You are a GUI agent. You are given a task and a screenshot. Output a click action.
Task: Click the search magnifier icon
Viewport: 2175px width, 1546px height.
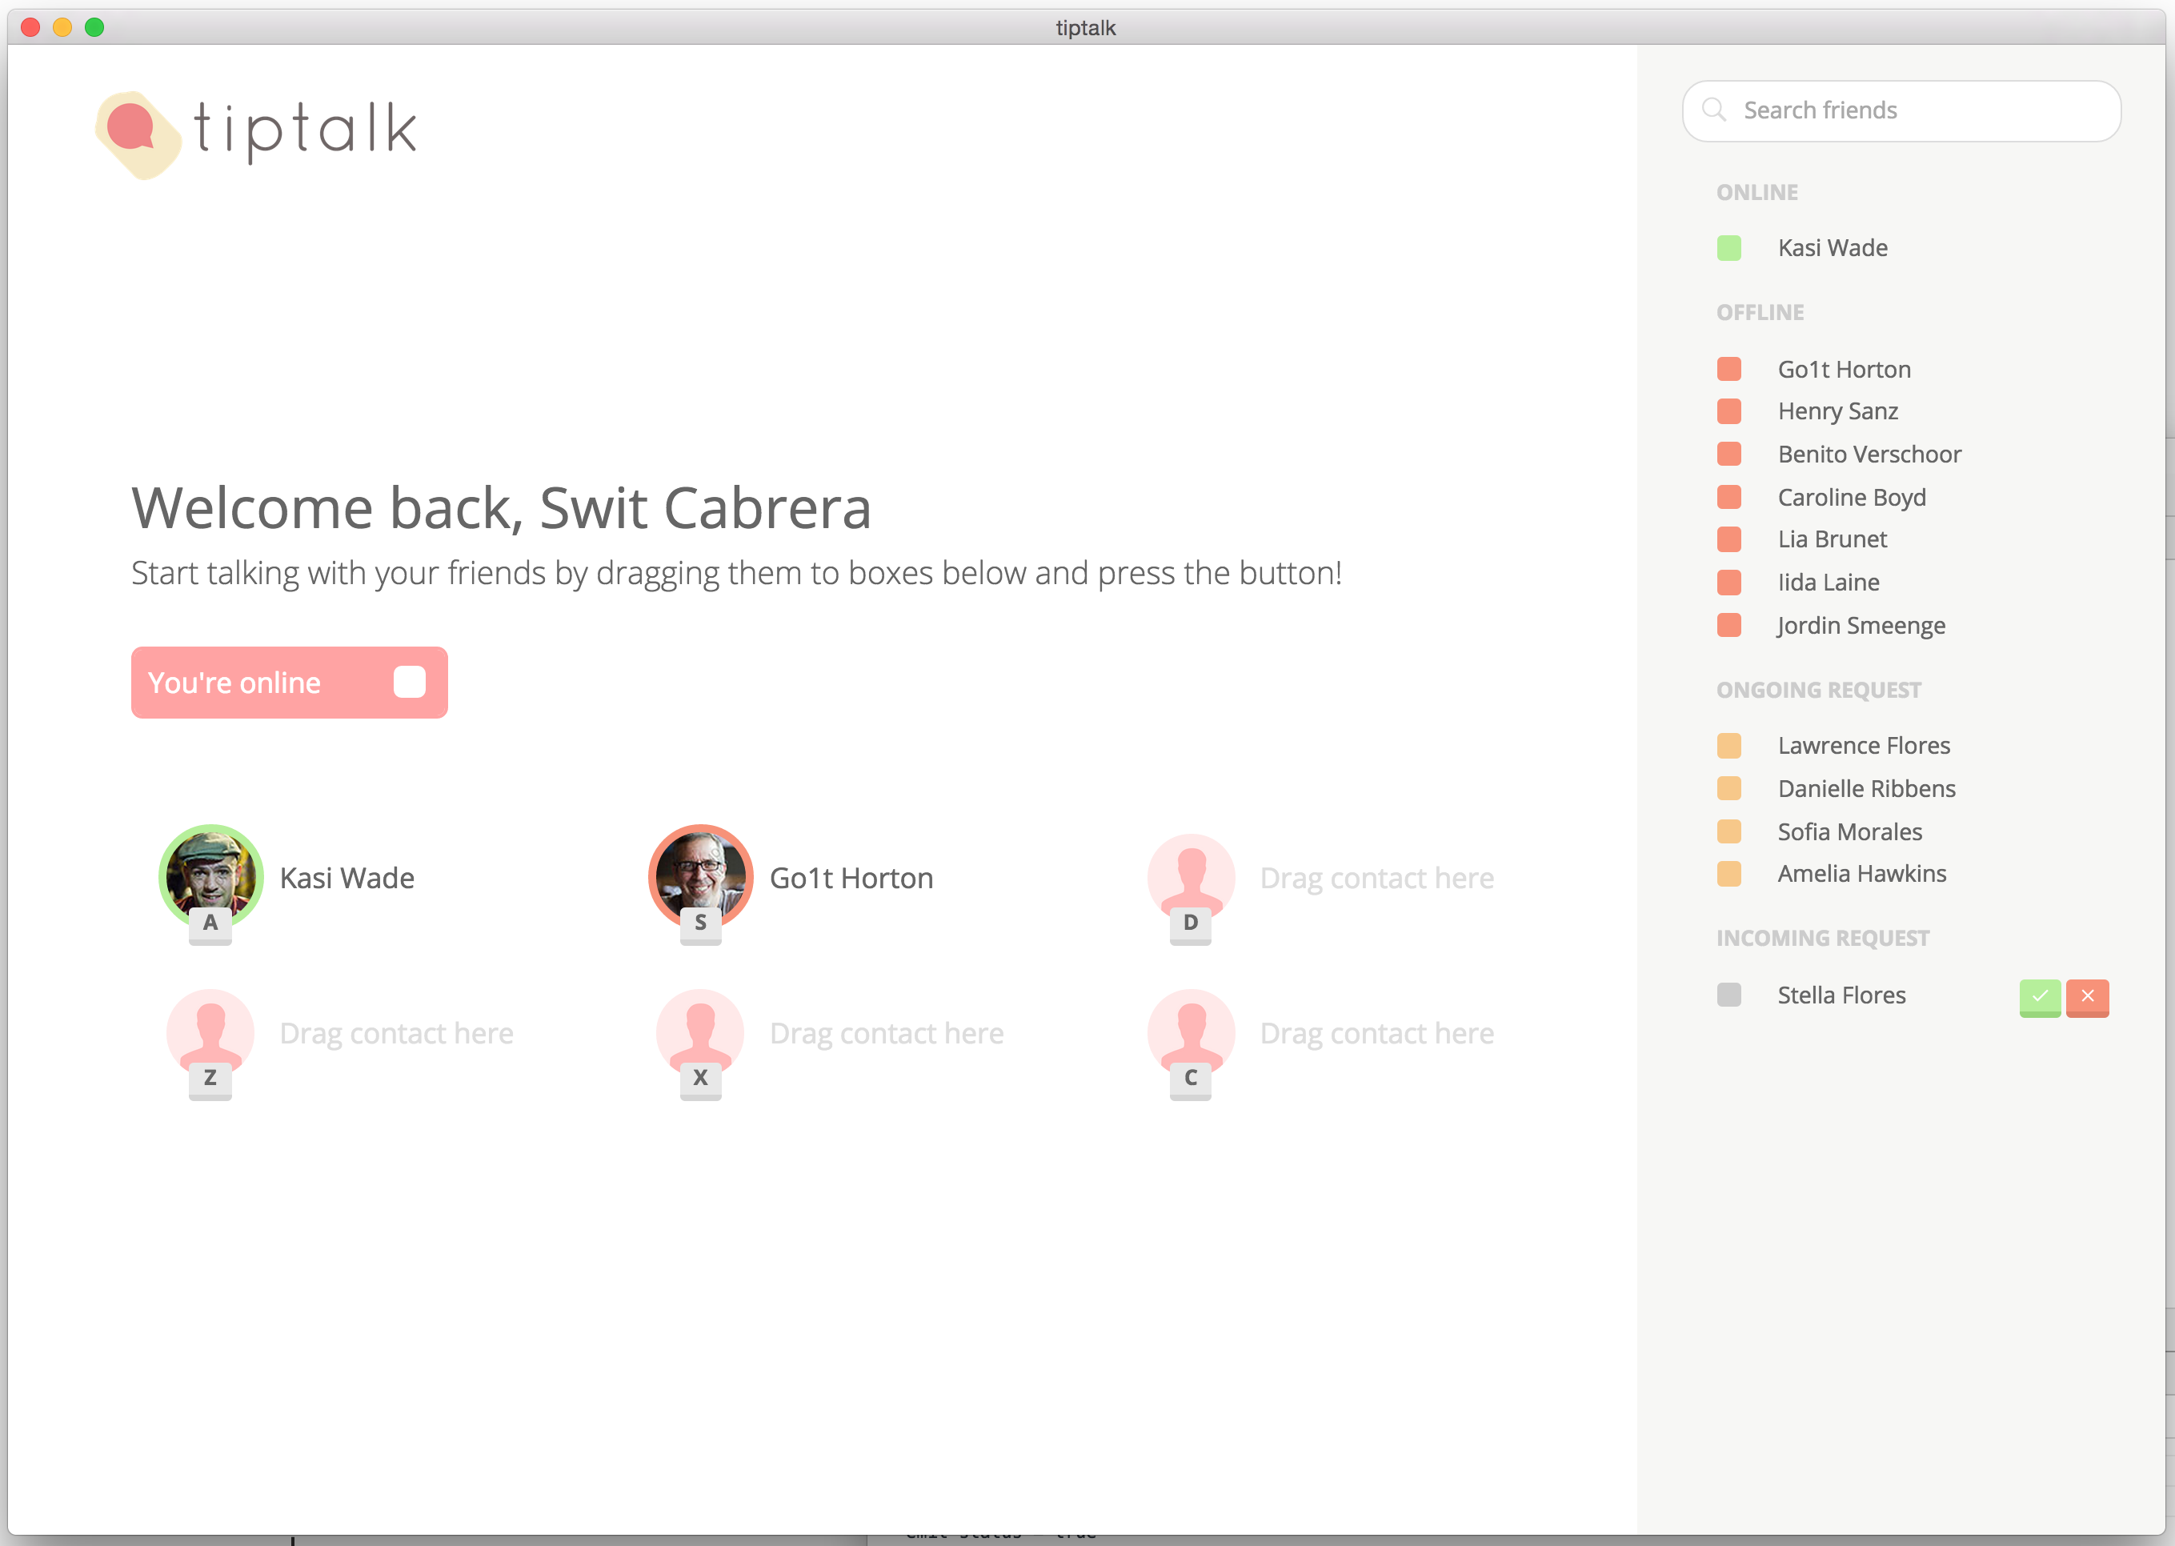[1713, 110]
